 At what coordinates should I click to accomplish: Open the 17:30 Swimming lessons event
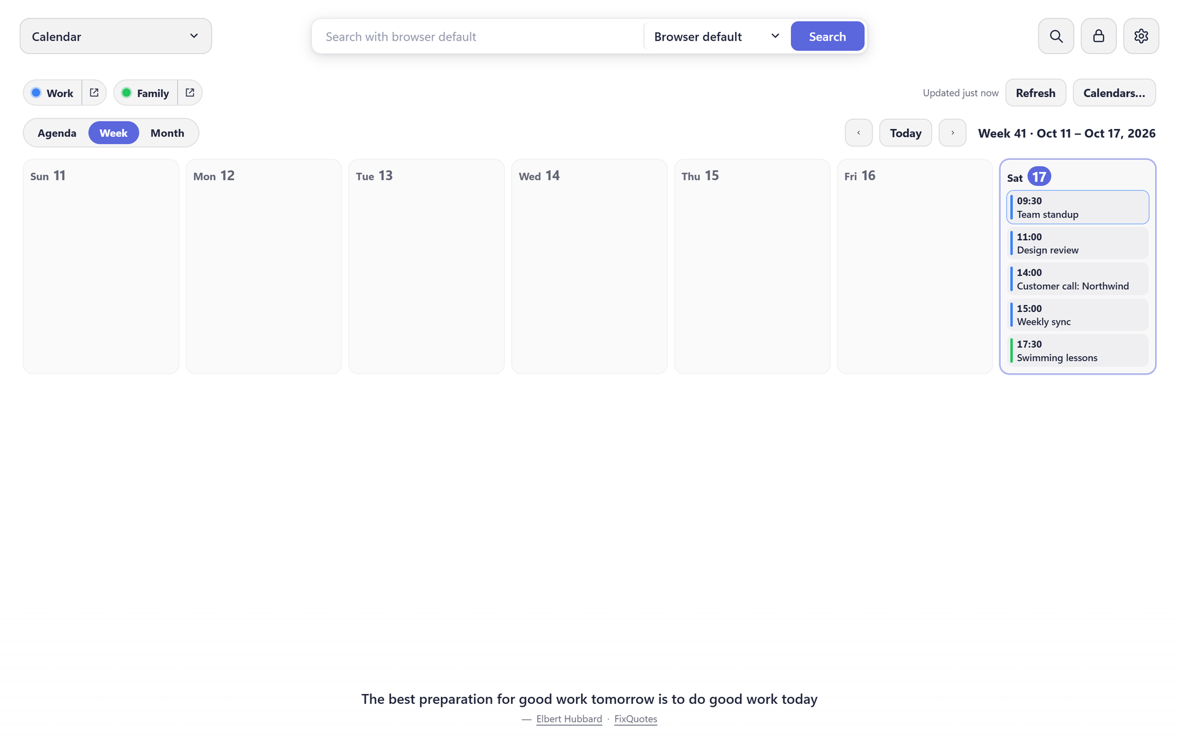tap(1078, 351)
